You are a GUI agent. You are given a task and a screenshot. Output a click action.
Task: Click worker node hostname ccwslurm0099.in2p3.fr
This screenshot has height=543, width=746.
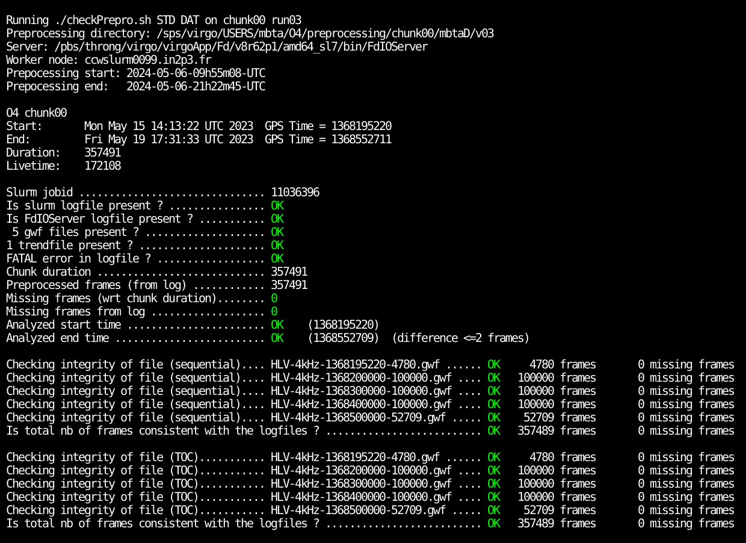150,60
